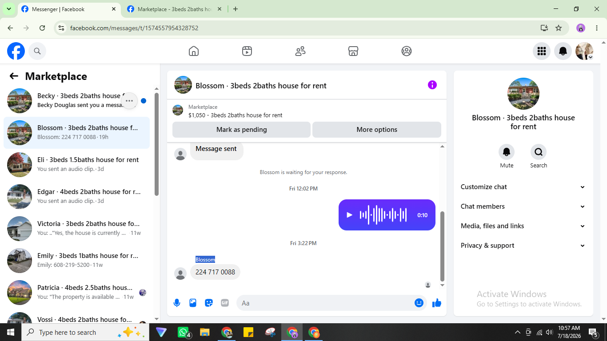This screenshot has height=341, width=607.
Task: Open the account profile picture menu
Action: 584,51
